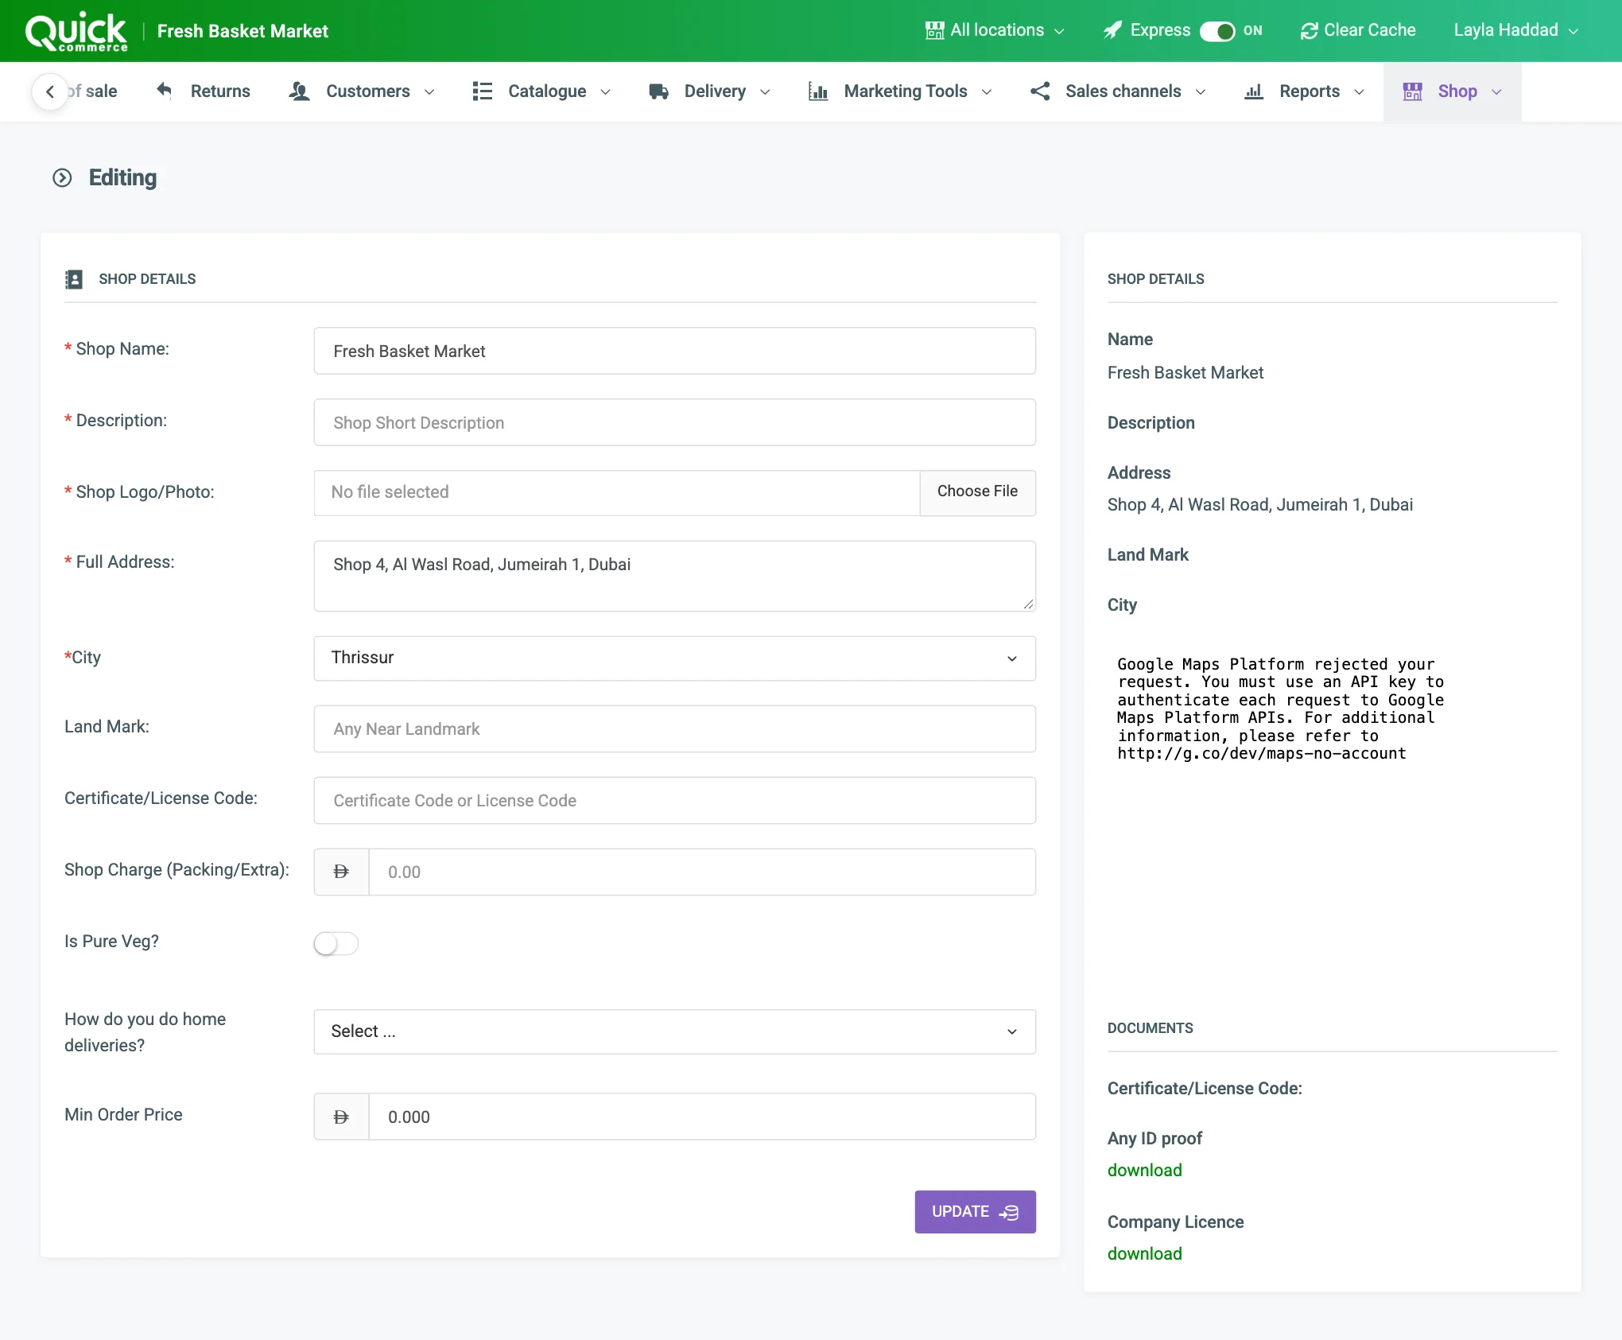
Task: Click currency symbol beside Shop Charge
Action: click(x=341, y=872)
